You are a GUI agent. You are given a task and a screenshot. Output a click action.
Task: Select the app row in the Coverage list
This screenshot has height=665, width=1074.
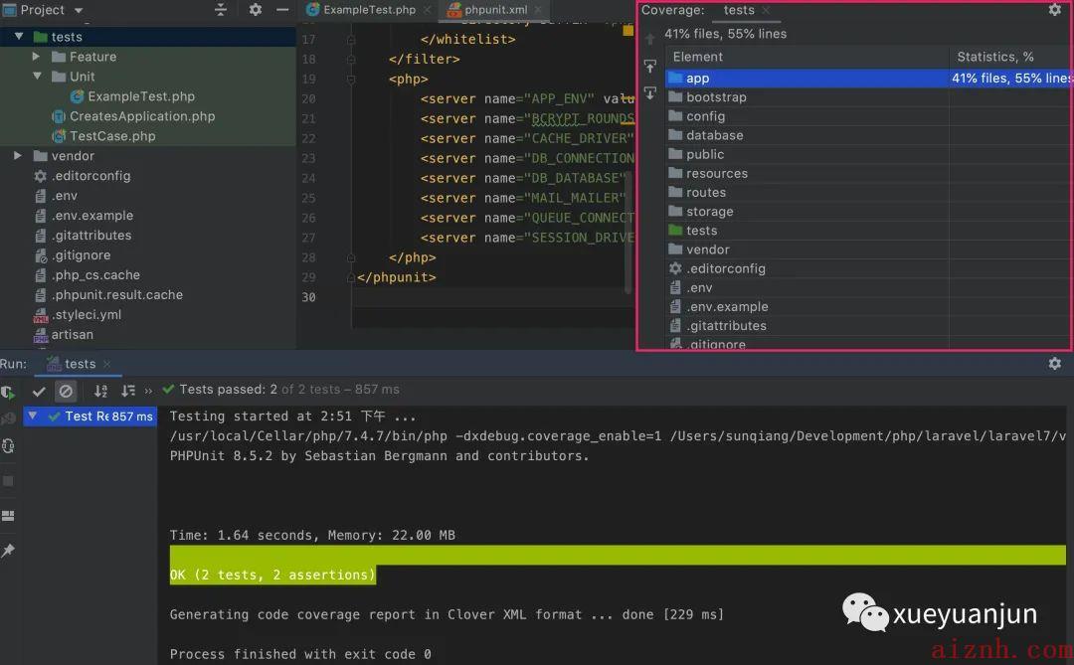867,79
